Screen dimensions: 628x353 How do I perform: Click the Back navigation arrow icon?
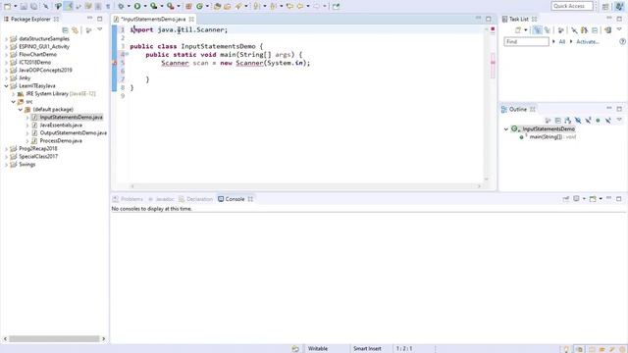tap(300, 6)
